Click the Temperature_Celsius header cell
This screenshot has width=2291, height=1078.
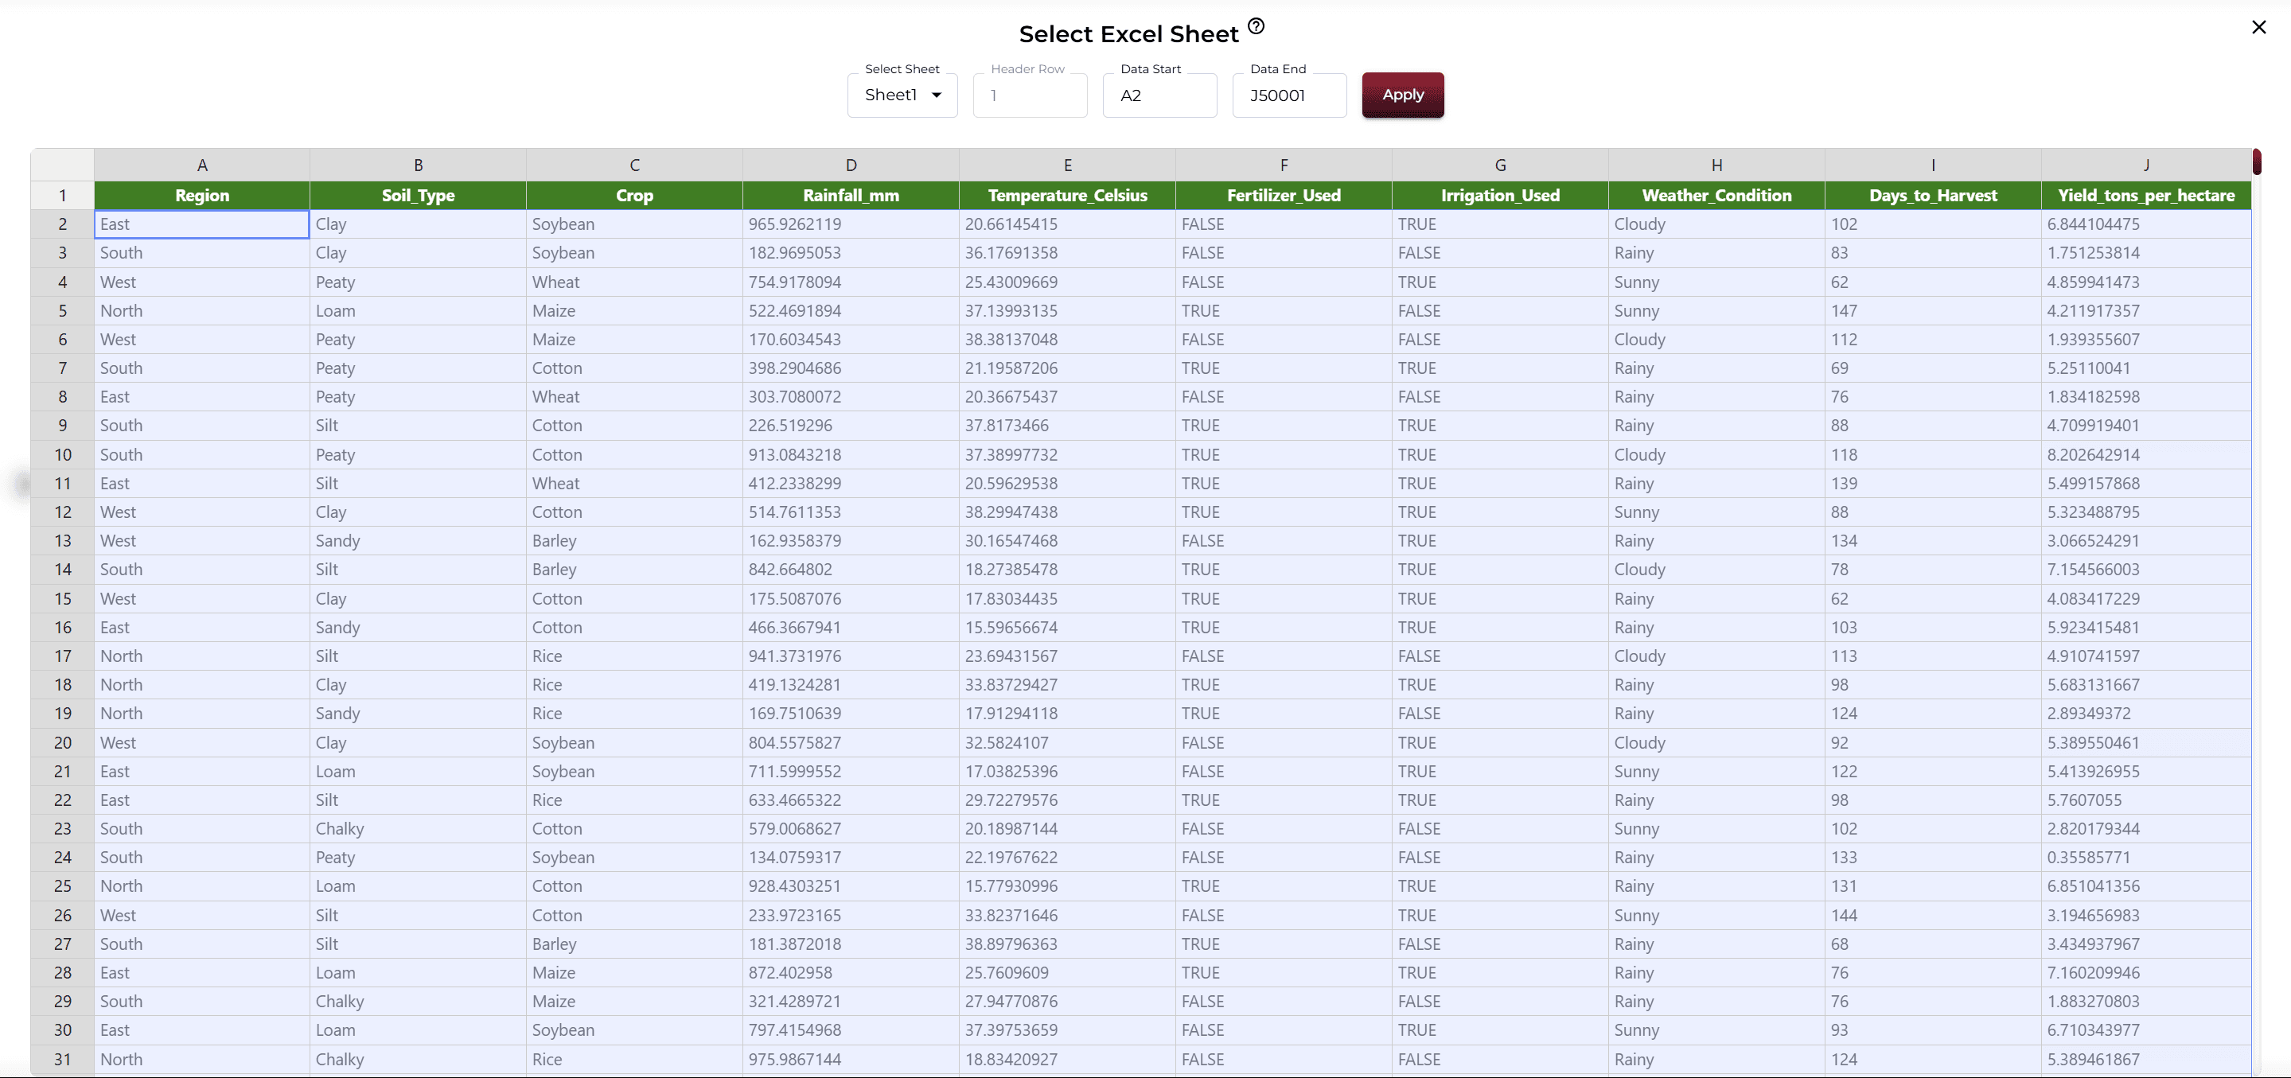(1067, 196)
